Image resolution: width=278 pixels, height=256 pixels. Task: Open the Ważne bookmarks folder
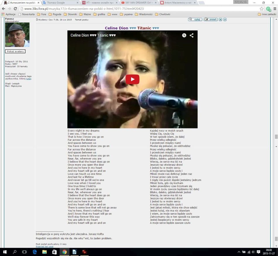pos(85,14)
